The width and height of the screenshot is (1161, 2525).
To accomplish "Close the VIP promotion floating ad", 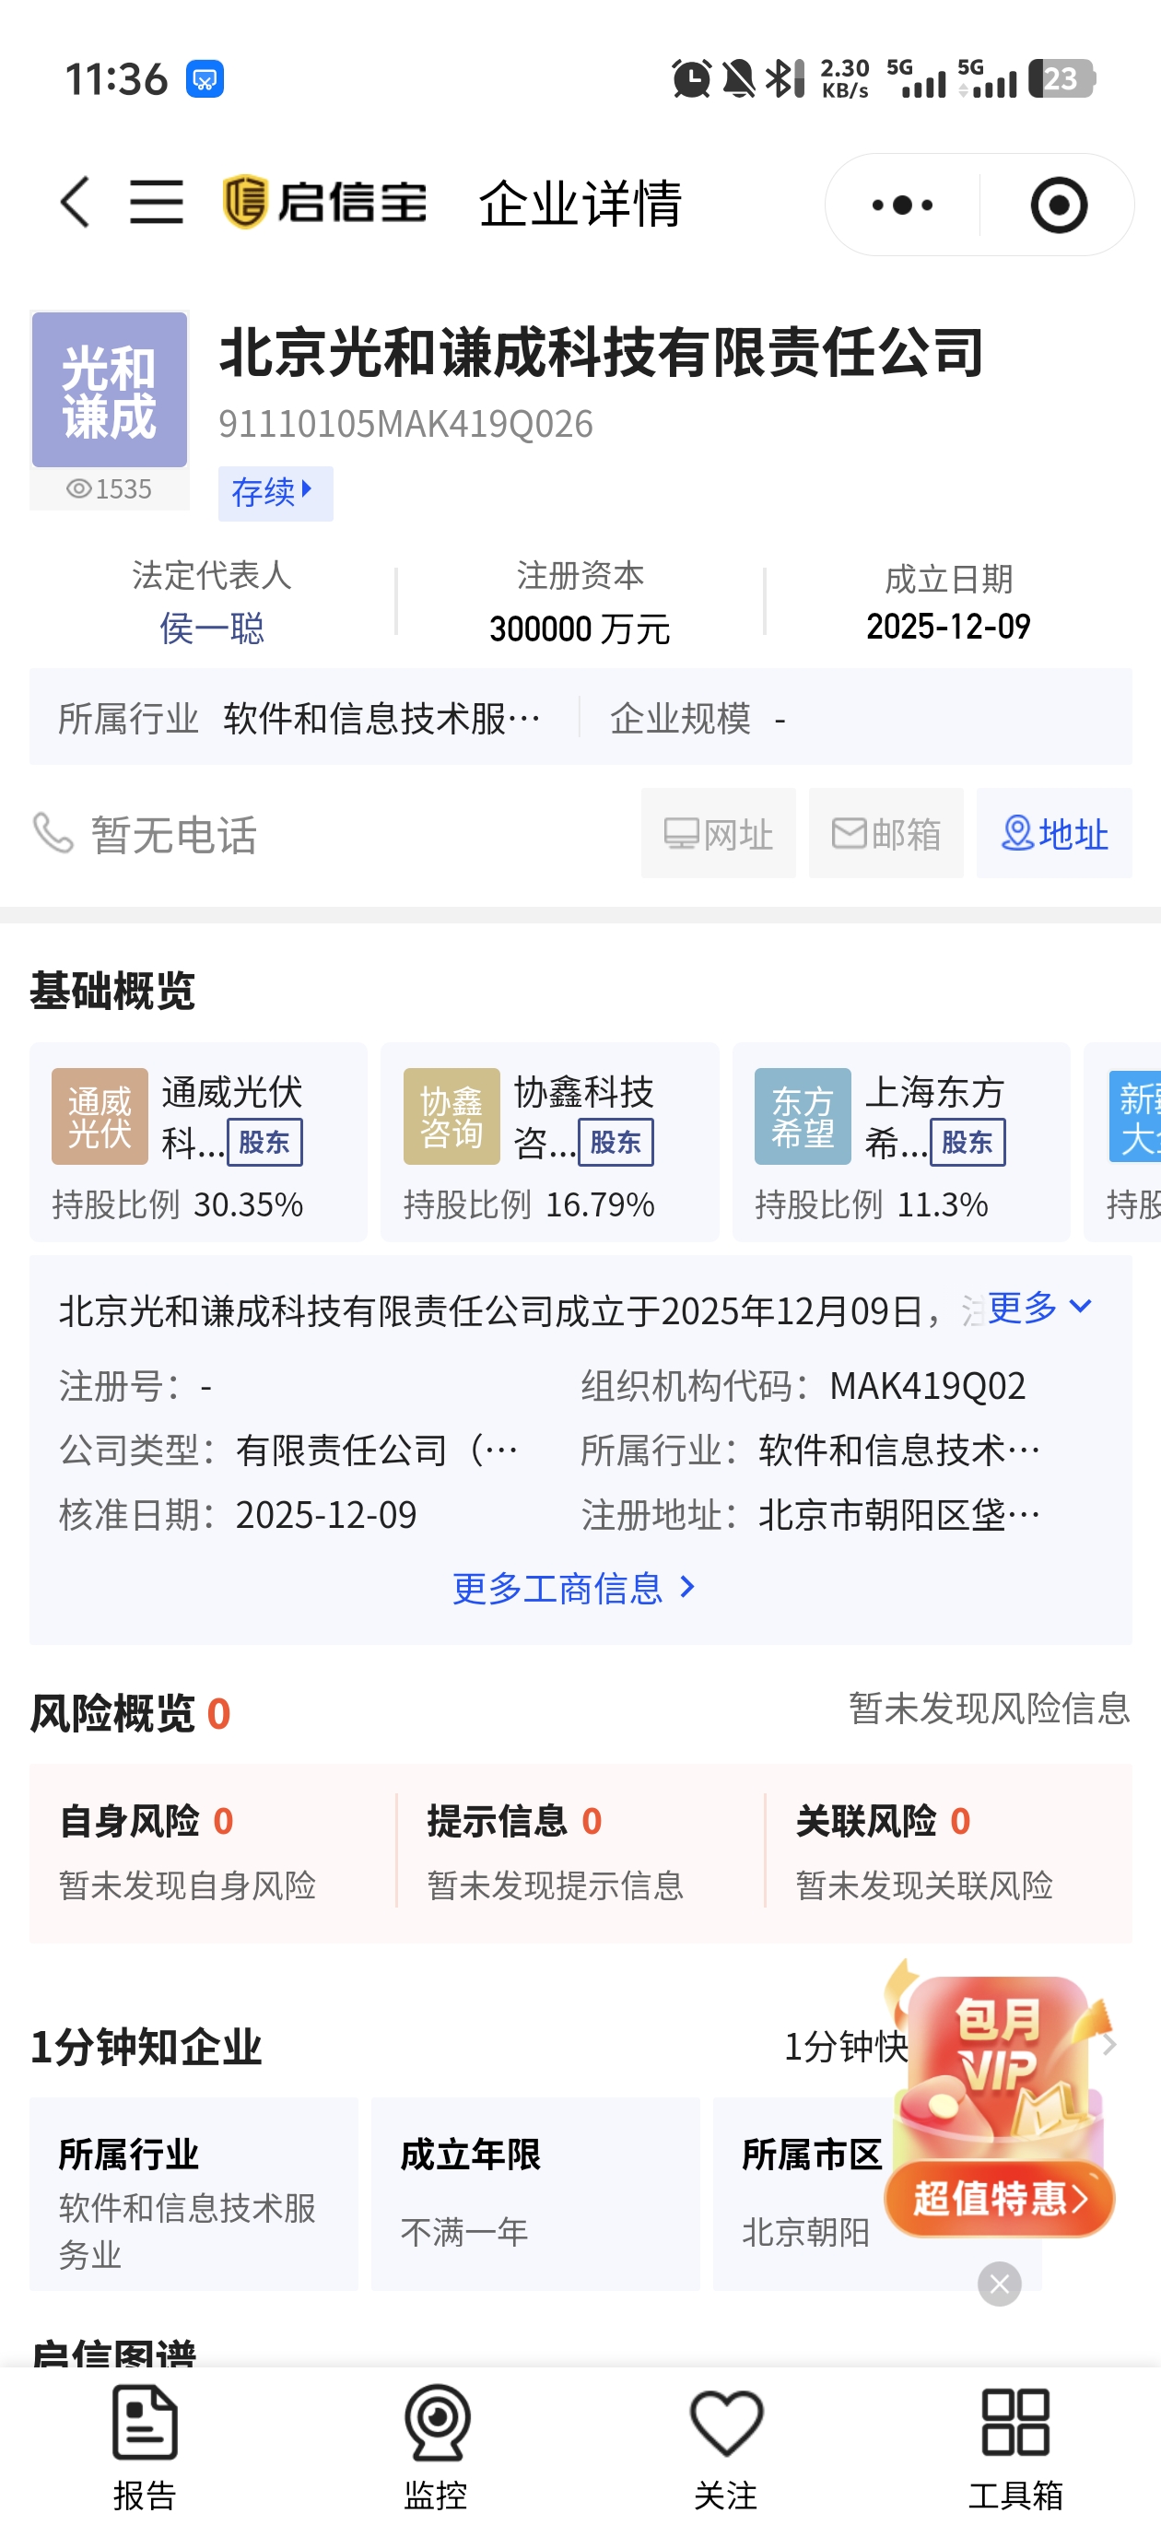I will click(x=1000, y=2284).
